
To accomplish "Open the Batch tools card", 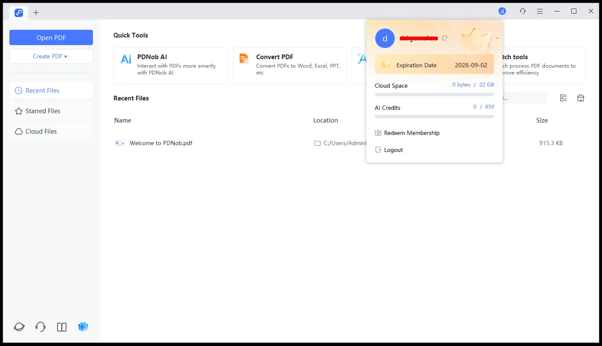I will tap(544, 66).
